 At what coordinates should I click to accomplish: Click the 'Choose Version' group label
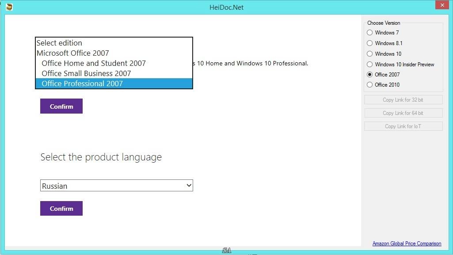384,23
